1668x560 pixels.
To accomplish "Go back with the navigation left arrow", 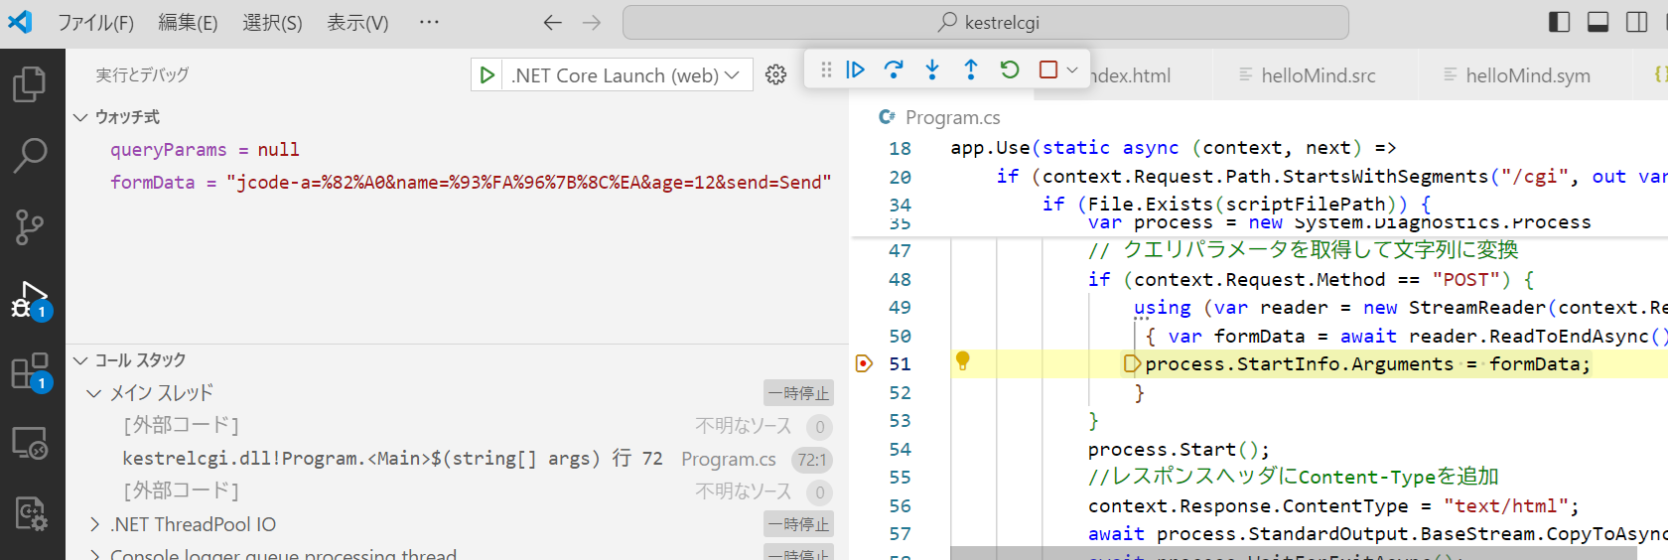I will 553,22.
